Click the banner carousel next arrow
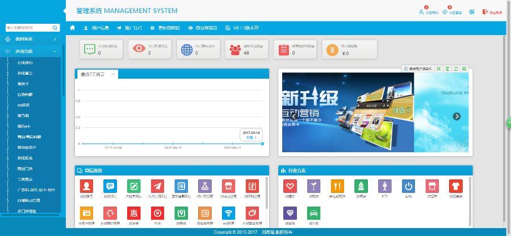 pos(456,116)
